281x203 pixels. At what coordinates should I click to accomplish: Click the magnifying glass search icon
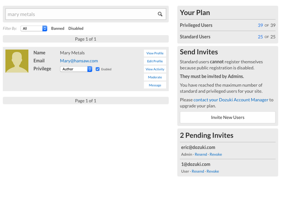160,14
